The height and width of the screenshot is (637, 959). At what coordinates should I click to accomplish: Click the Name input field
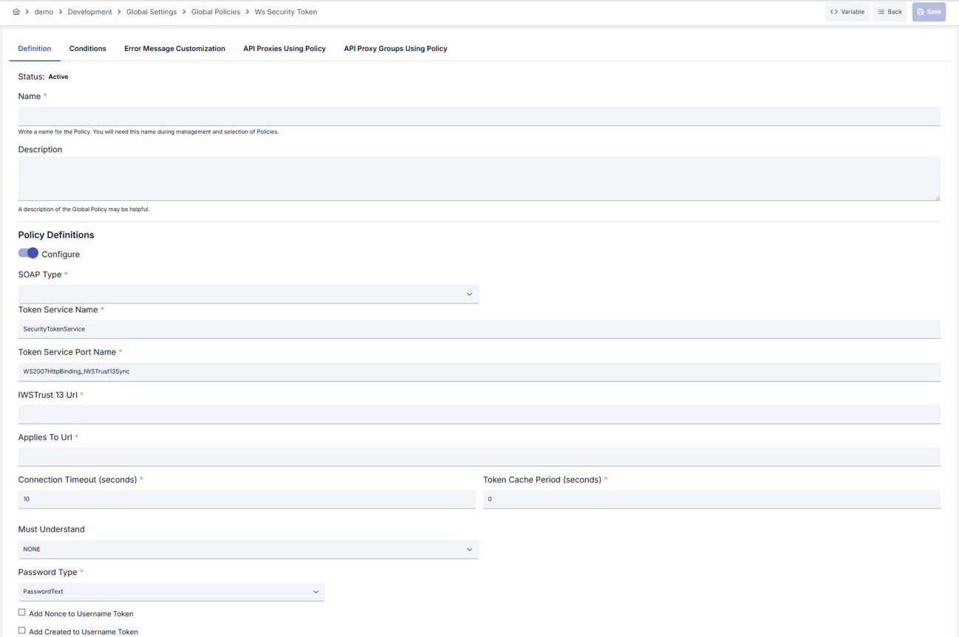click(x=479, y=116)
